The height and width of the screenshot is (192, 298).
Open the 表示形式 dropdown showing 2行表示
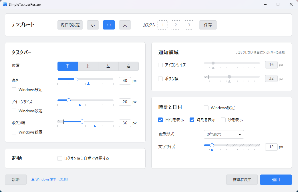pyautogui.click(x=224, y=134)
